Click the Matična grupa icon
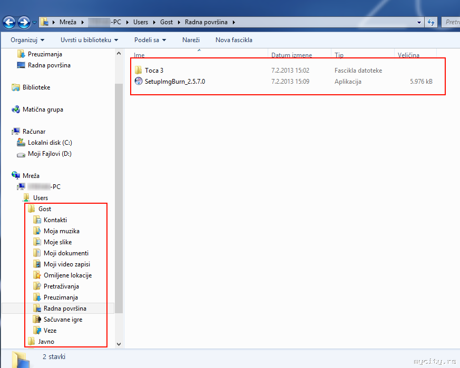 pyautogui.click(x=16, y=110)
